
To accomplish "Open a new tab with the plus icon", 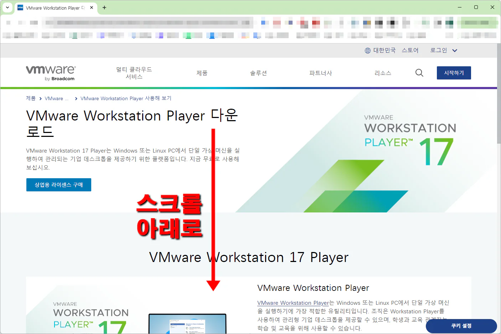I will 104,7.
